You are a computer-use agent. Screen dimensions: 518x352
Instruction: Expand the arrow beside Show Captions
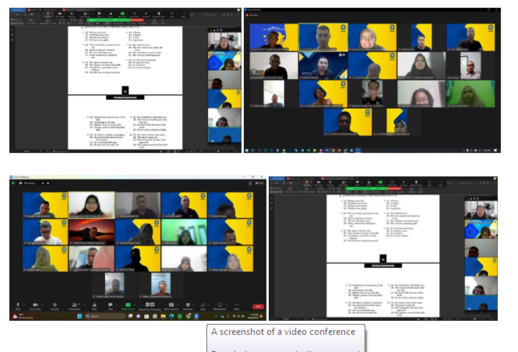(x=178, y=304)
